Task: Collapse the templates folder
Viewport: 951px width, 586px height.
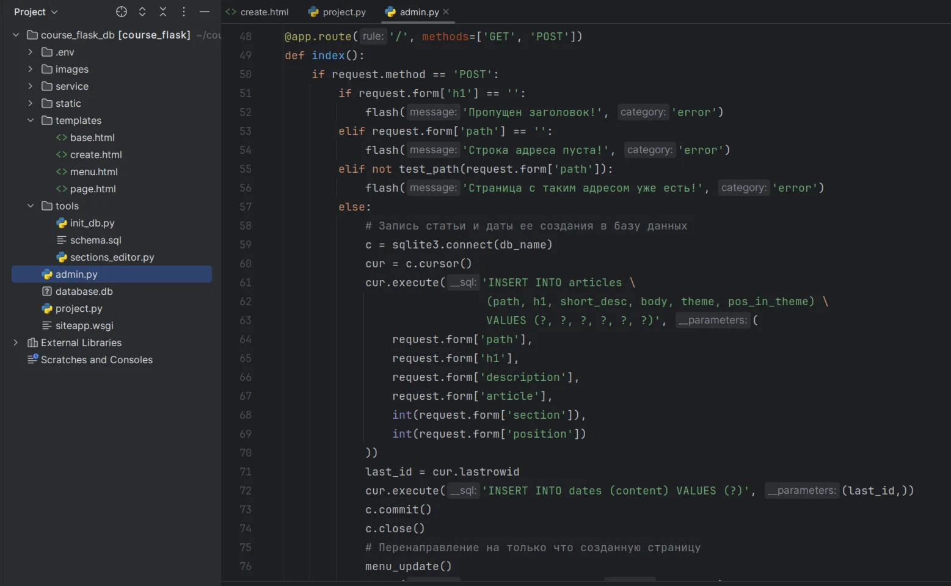Action: coord(30,120)
